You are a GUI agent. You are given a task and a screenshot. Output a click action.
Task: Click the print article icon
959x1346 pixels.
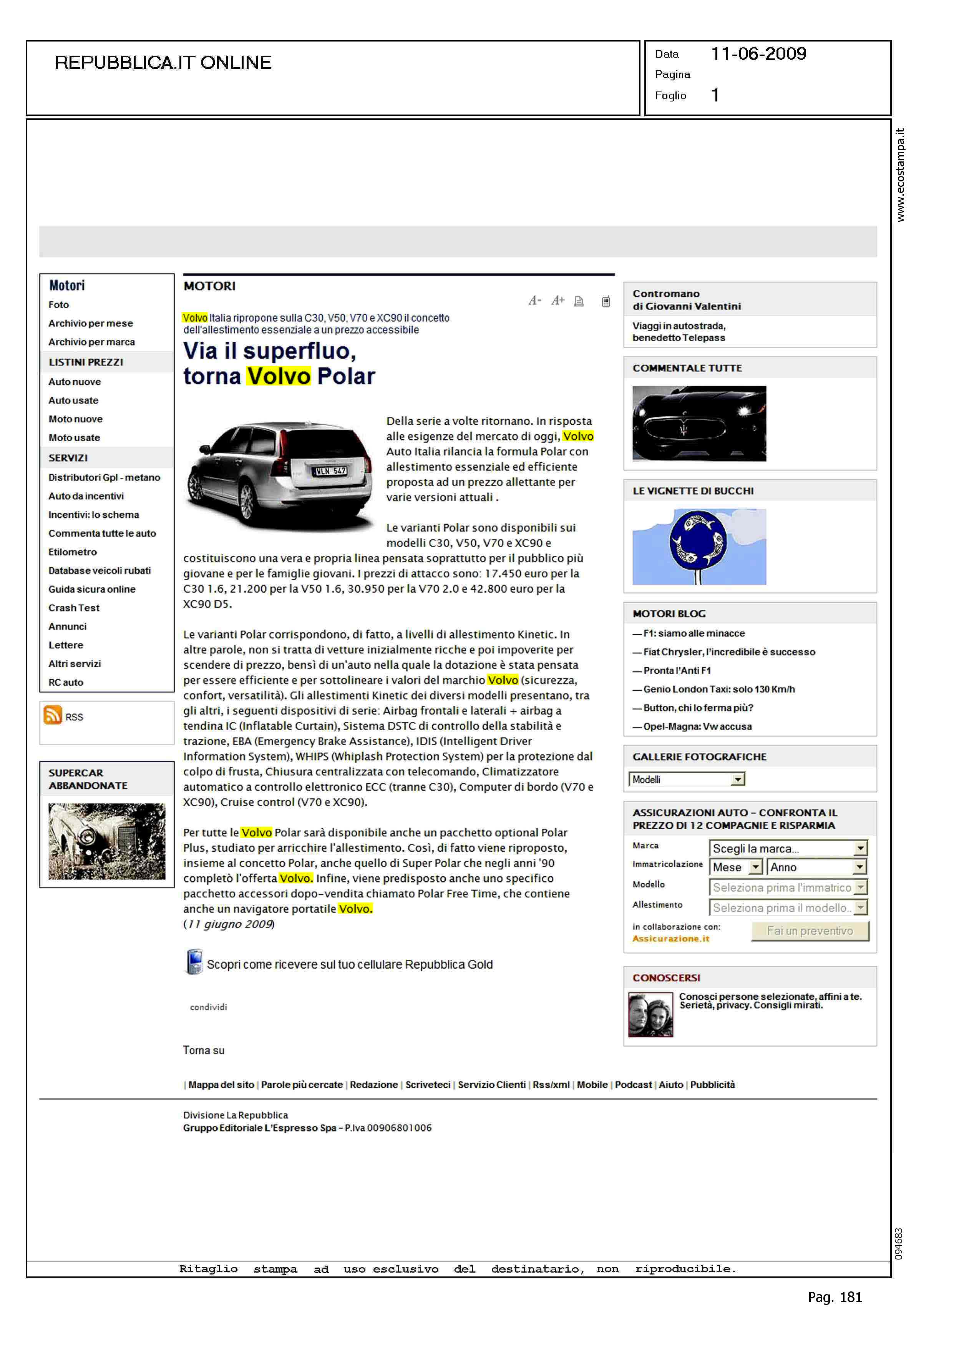tap(579, 301)
